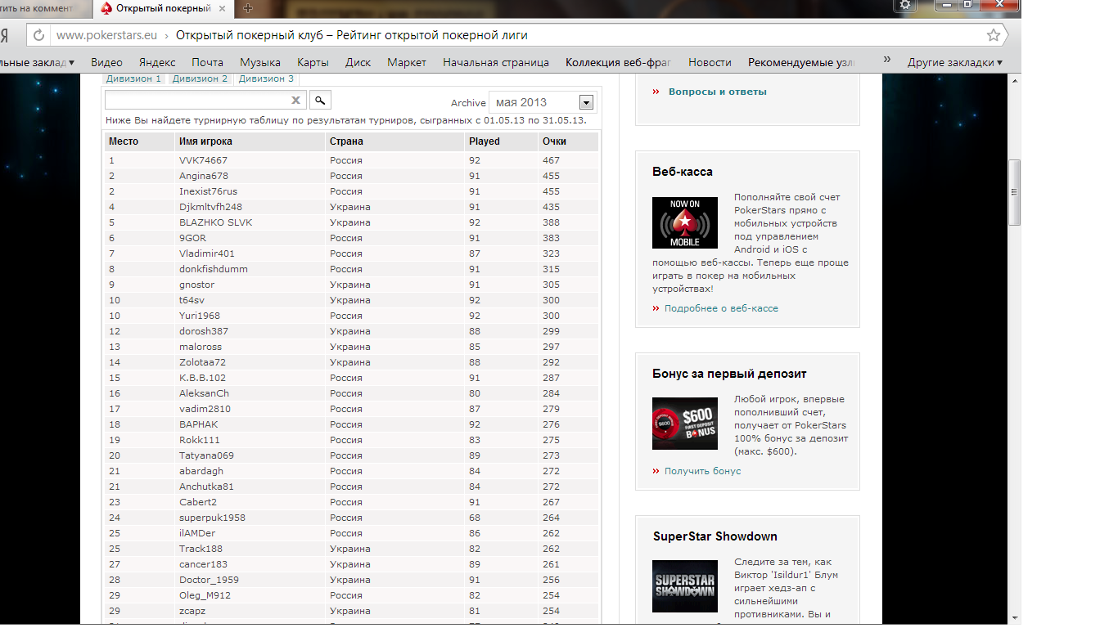This screenshot has height=628, width=1118.
Task: Select player name VVK74667
Action: (203, 160)
